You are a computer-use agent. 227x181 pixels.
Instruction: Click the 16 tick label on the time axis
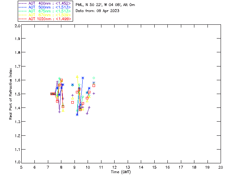tap(168, 167)
